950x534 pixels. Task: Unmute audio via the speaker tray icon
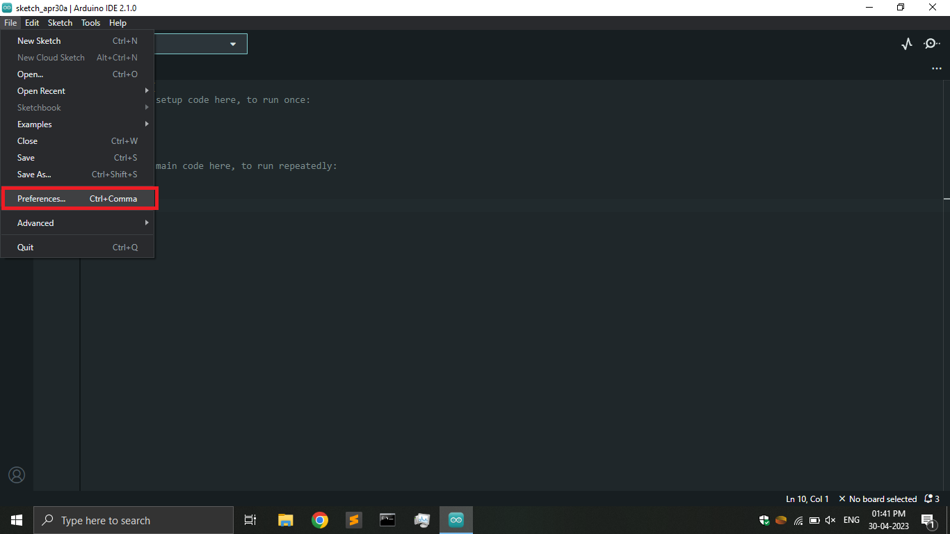tap(830, 519)
